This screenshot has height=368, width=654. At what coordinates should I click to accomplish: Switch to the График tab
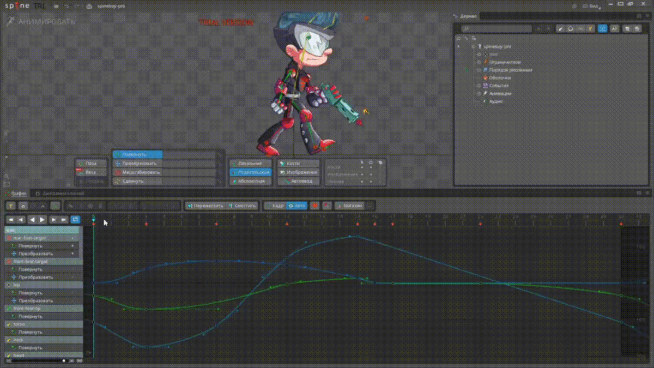point(16,193)
